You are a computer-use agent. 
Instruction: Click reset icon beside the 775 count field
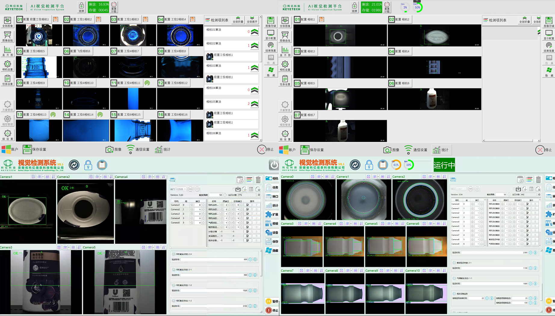259,195
